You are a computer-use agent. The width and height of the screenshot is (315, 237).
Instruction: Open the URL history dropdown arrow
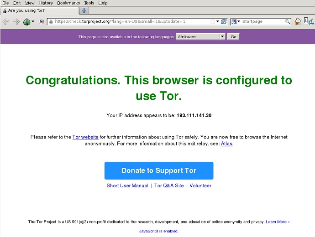tap(218, 21)
